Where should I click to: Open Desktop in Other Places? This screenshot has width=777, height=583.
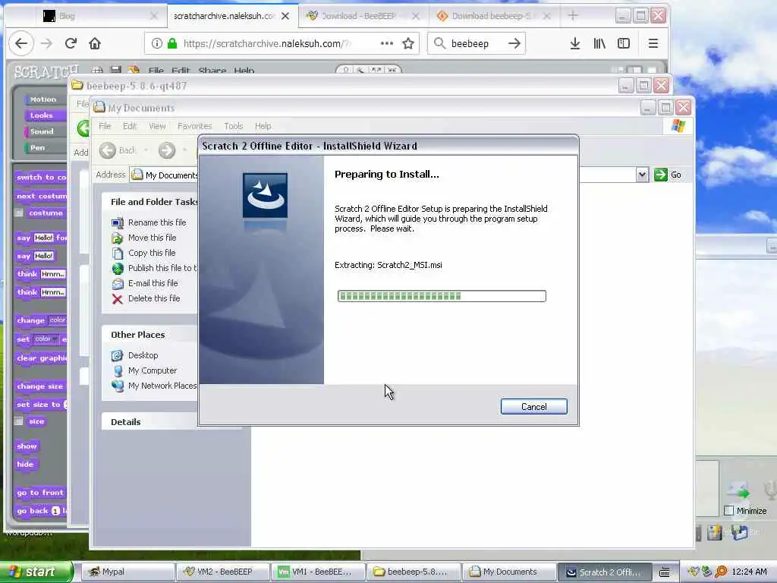click(x=143, y=355)
